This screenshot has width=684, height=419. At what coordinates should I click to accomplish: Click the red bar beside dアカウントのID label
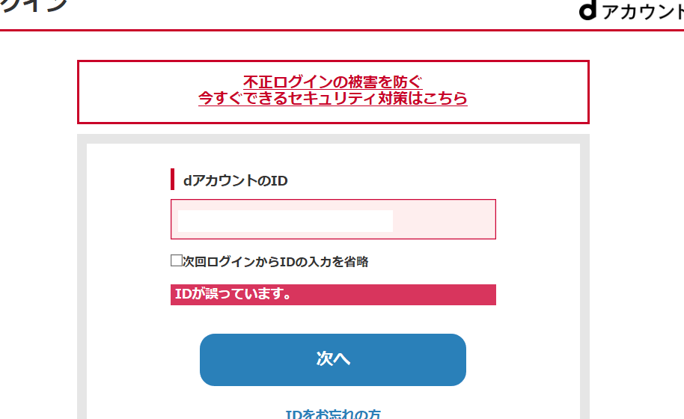(172, 180)
